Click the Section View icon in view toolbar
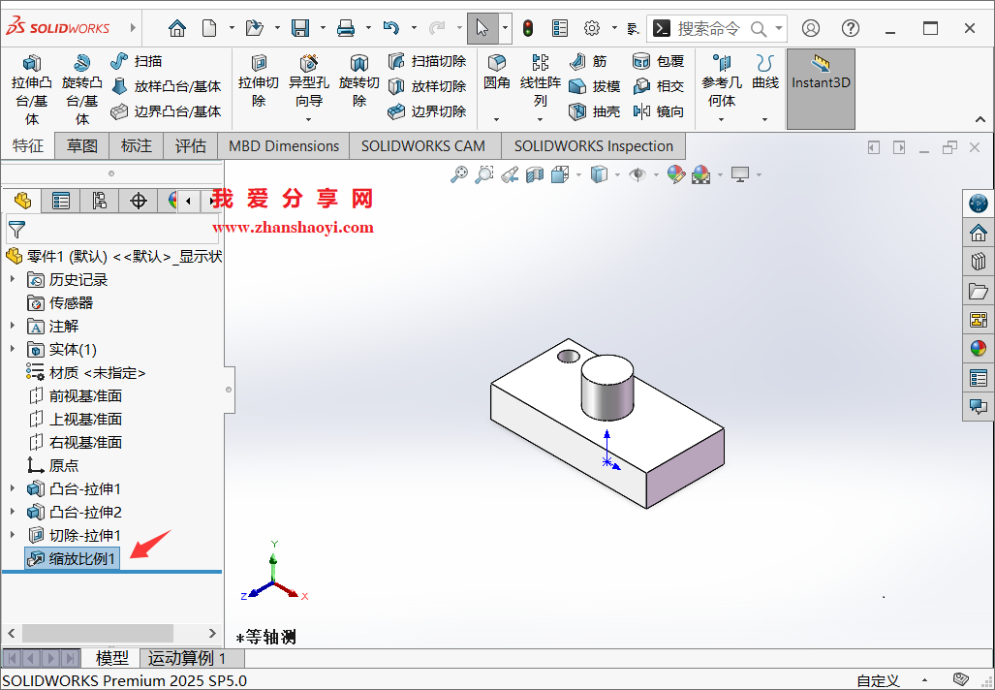This screenshot has height=690, width=995. pos(535,174)
